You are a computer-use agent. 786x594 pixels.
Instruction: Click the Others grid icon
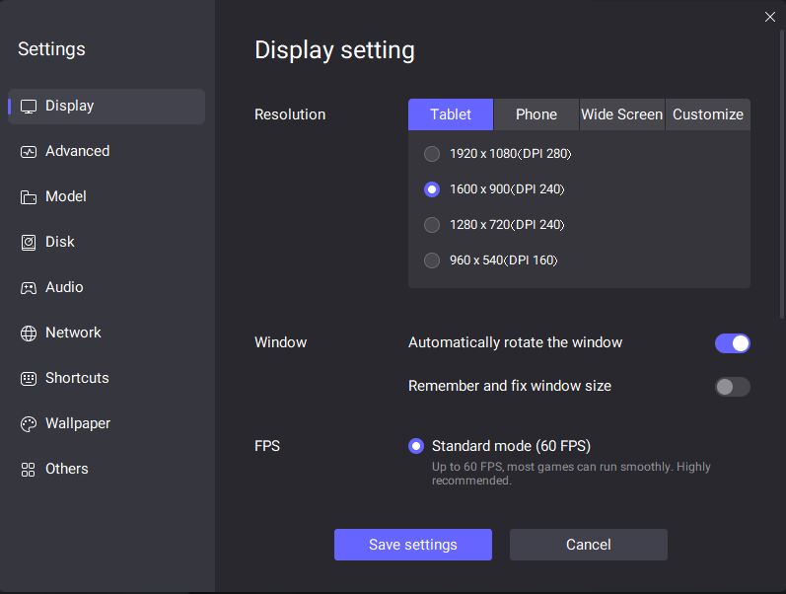tap(28, 470)
